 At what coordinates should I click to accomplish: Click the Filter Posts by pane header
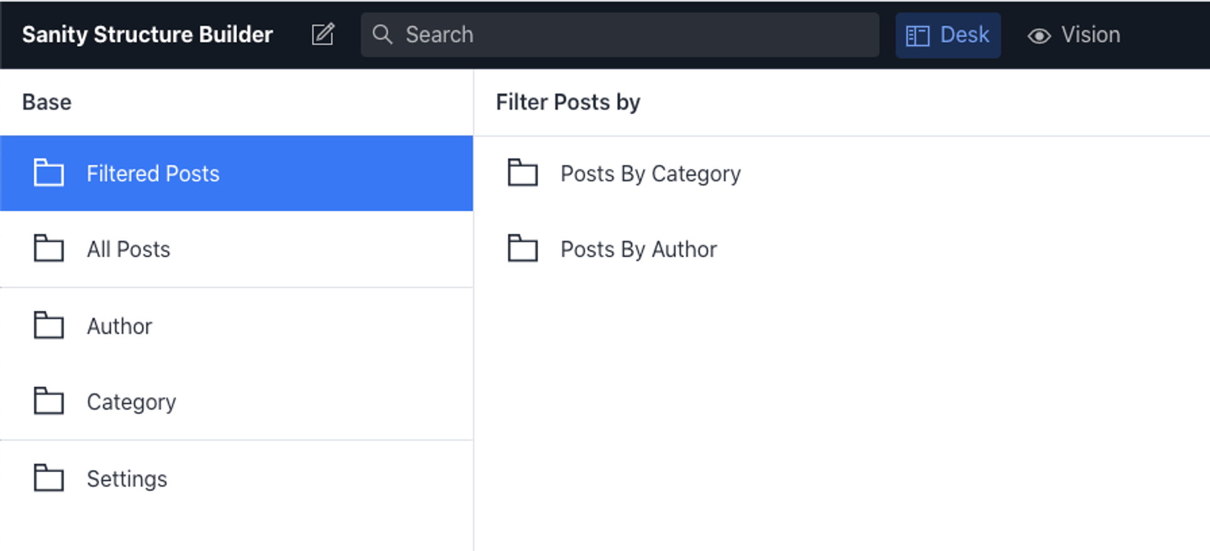568,102
